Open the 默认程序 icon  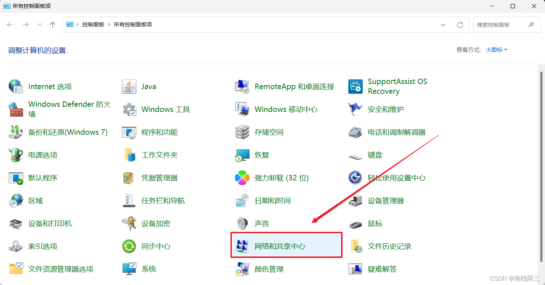(16, 178)
